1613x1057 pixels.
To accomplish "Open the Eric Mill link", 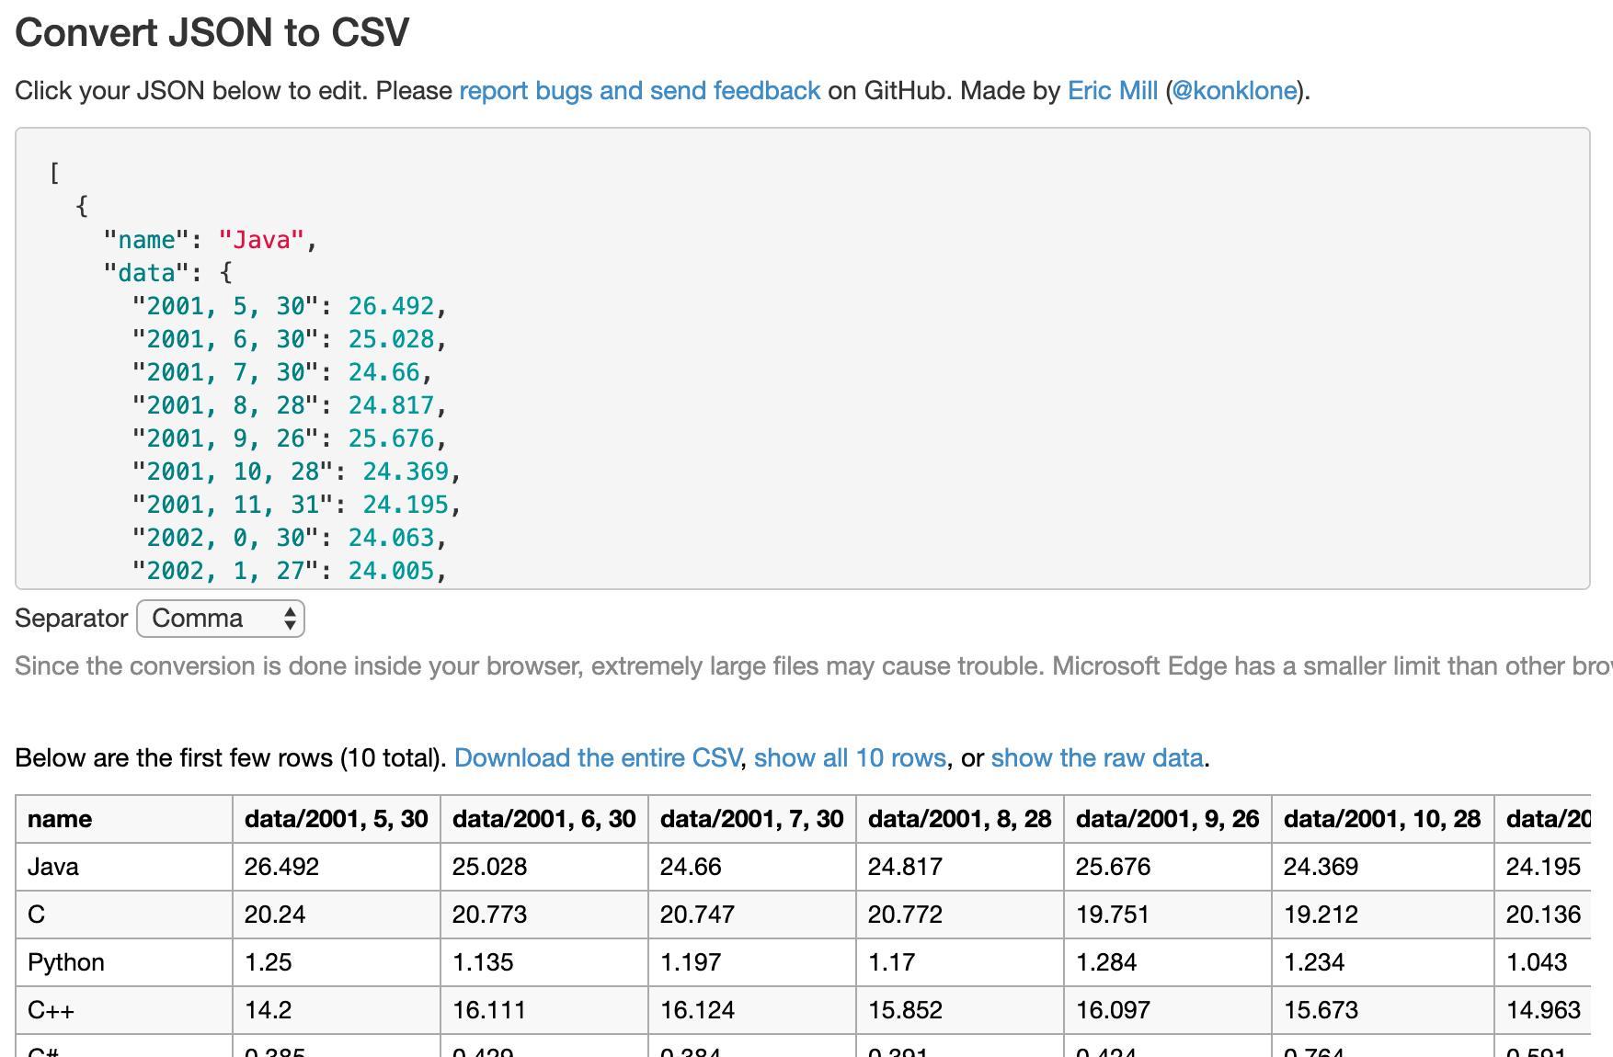I will (1112, 91).
